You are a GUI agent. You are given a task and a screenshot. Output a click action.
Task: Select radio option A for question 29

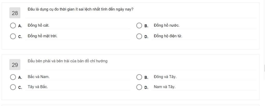click(13, 77)
